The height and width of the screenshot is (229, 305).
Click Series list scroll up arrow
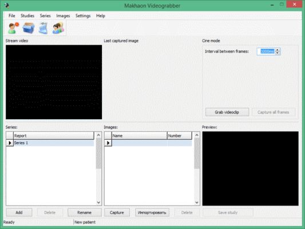(98, 135)
